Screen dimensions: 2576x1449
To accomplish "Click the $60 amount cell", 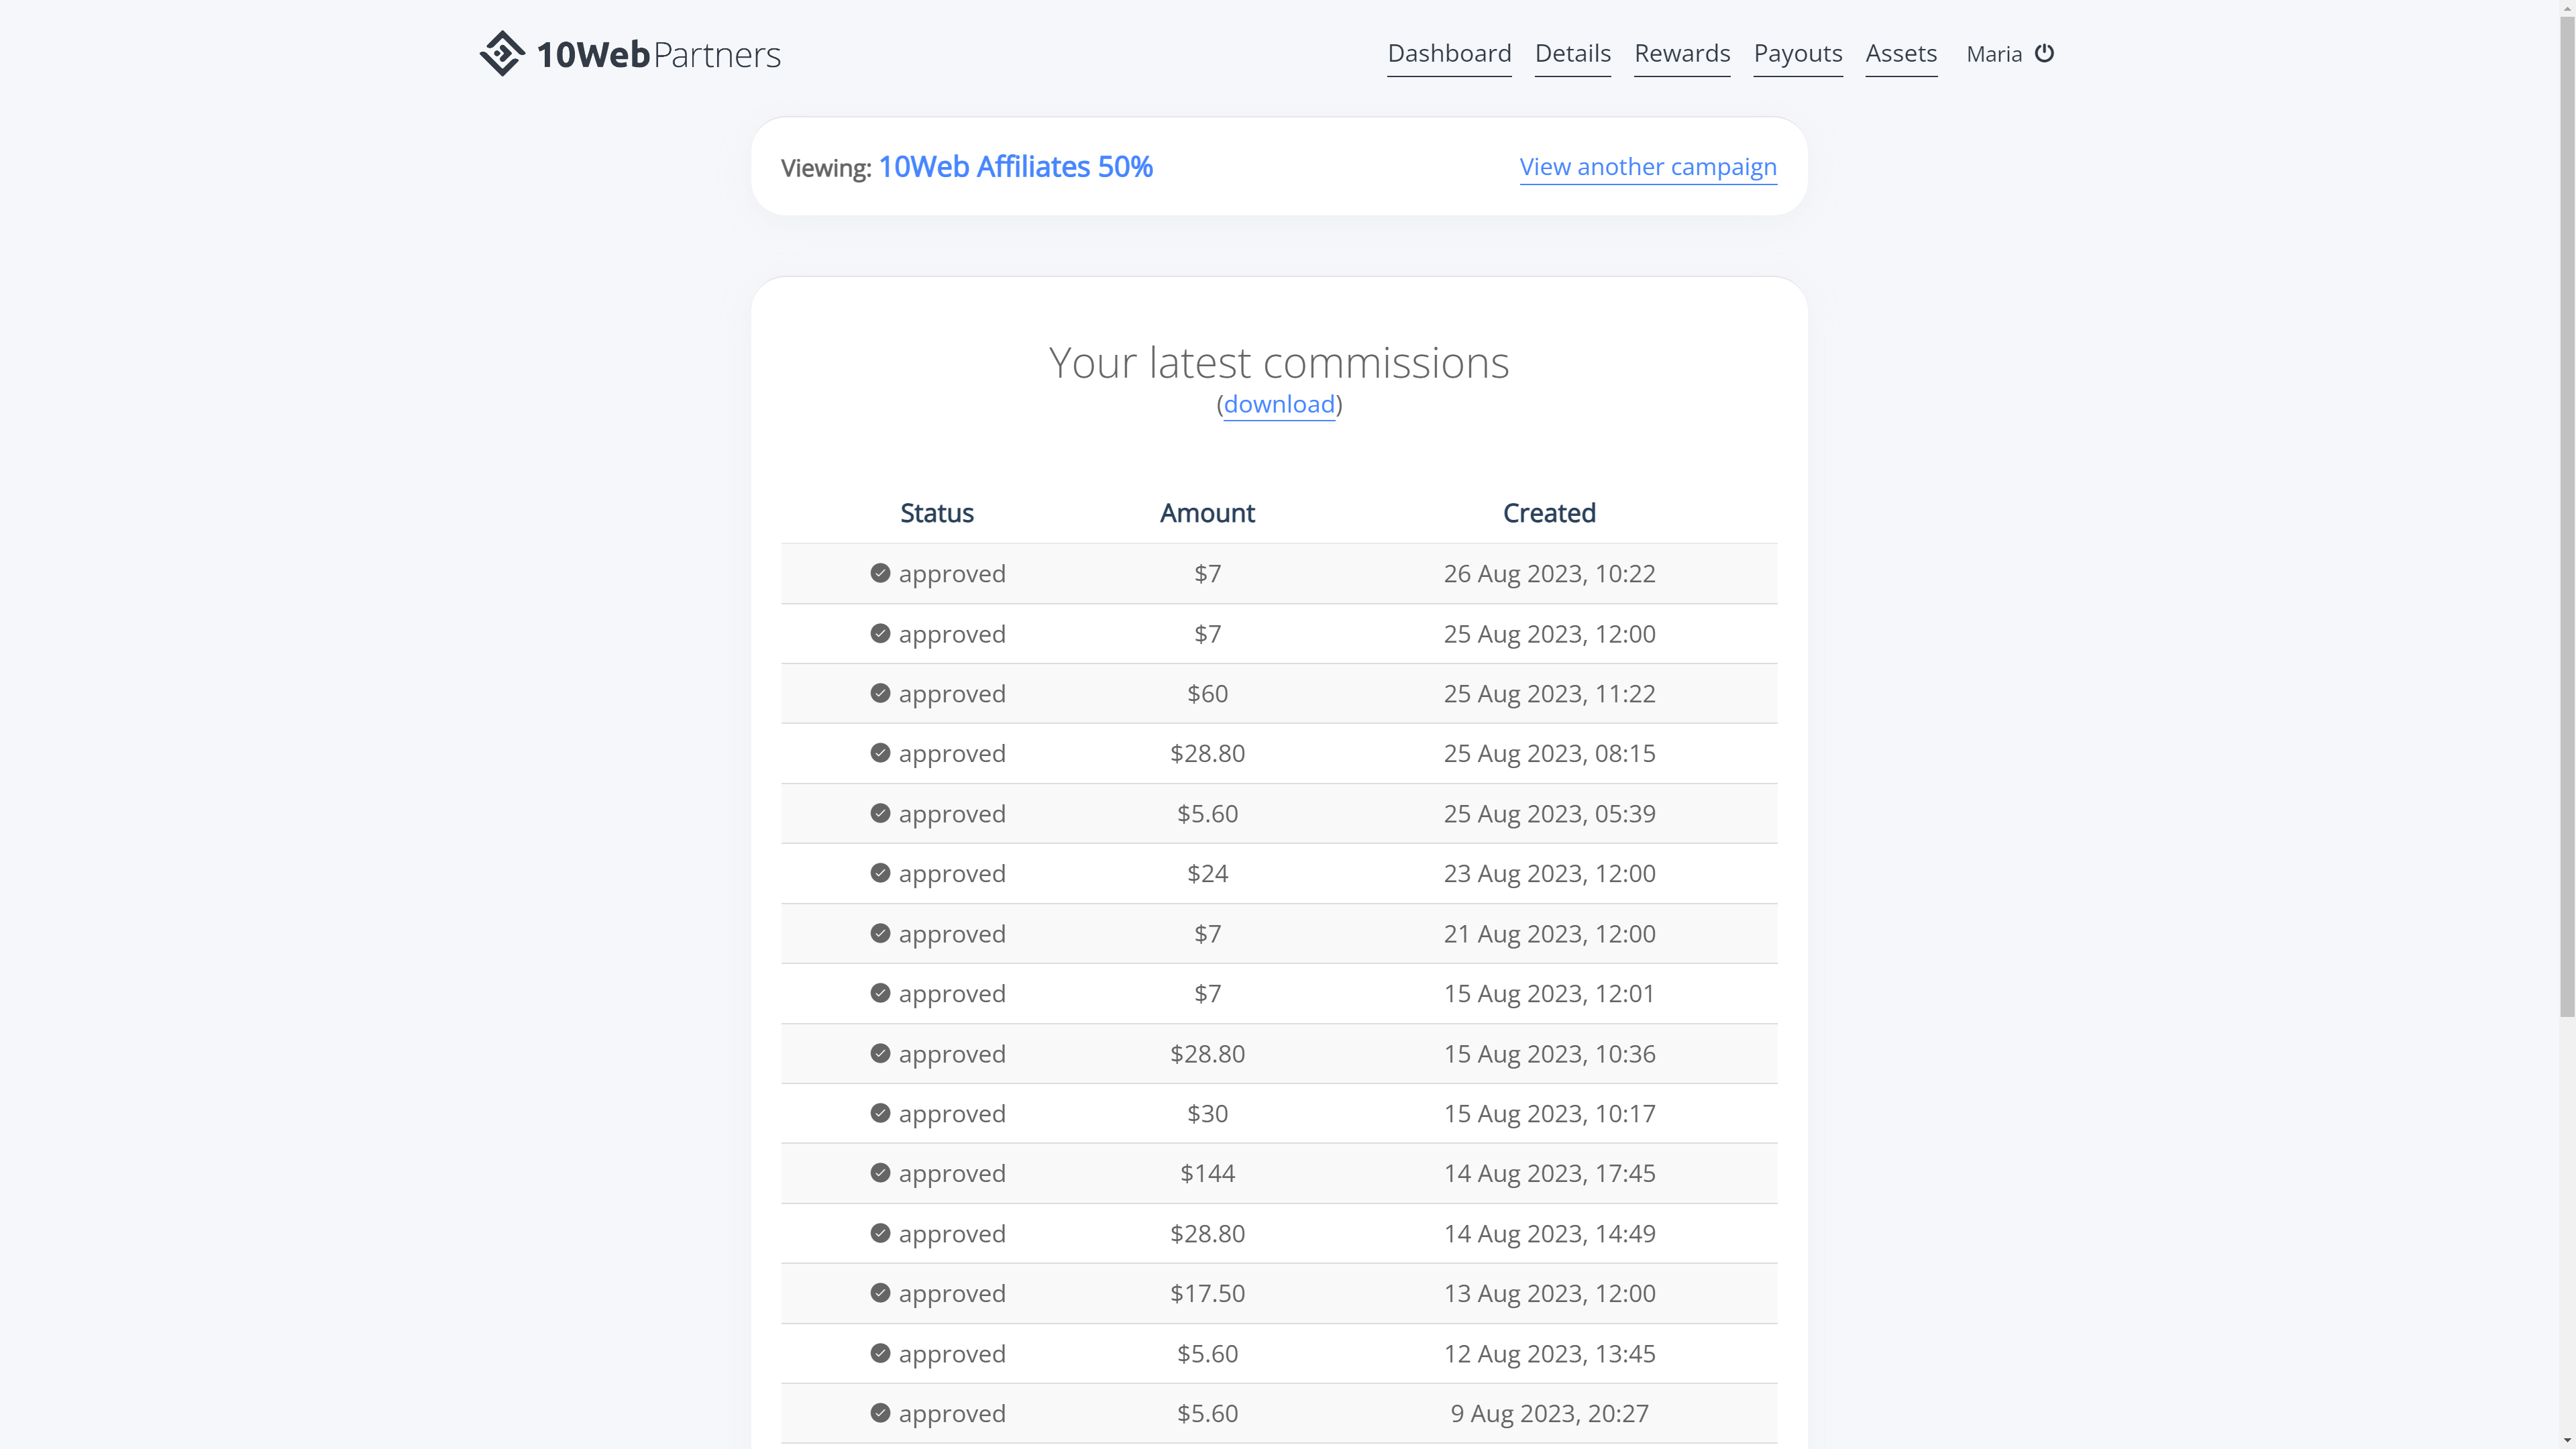I will coord(1207,694).
